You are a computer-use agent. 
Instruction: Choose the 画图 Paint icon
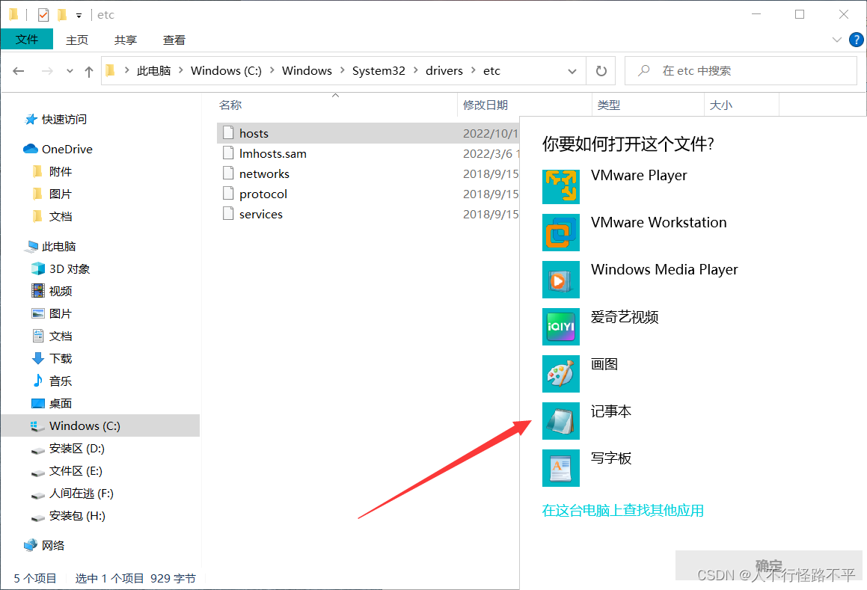561,374
